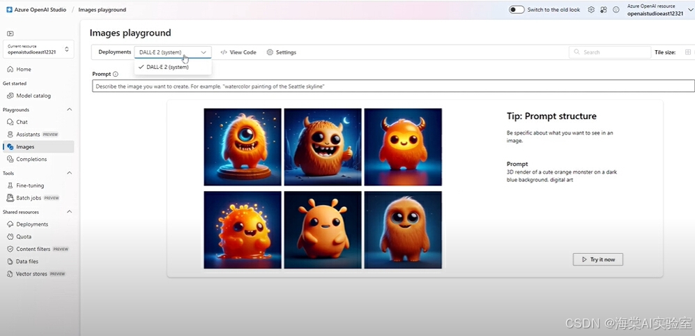Select the glowing horned monster image
The width and height of the screenshot is (695, 336).
click(x=403, y=146)
